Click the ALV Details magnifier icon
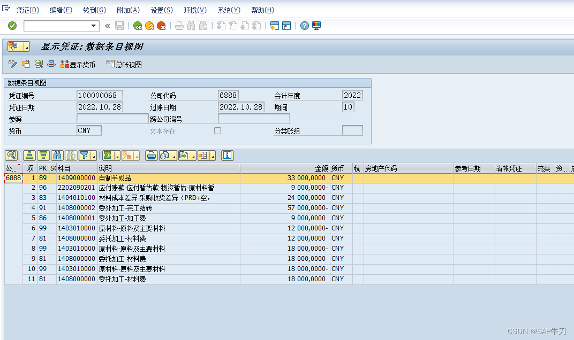Screen dimensions: 574x340 [12, 156]
